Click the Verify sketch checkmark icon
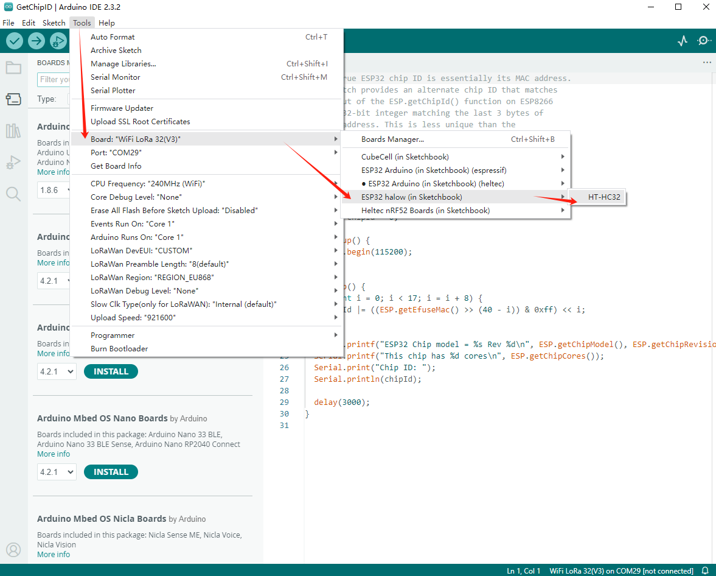716x576 pixels. pos(15,41)
